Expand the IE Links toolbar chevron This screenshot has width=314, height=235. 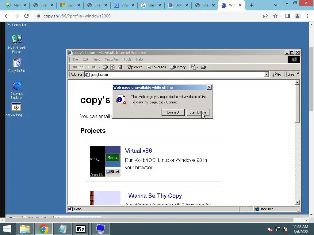tap(298, 73)
